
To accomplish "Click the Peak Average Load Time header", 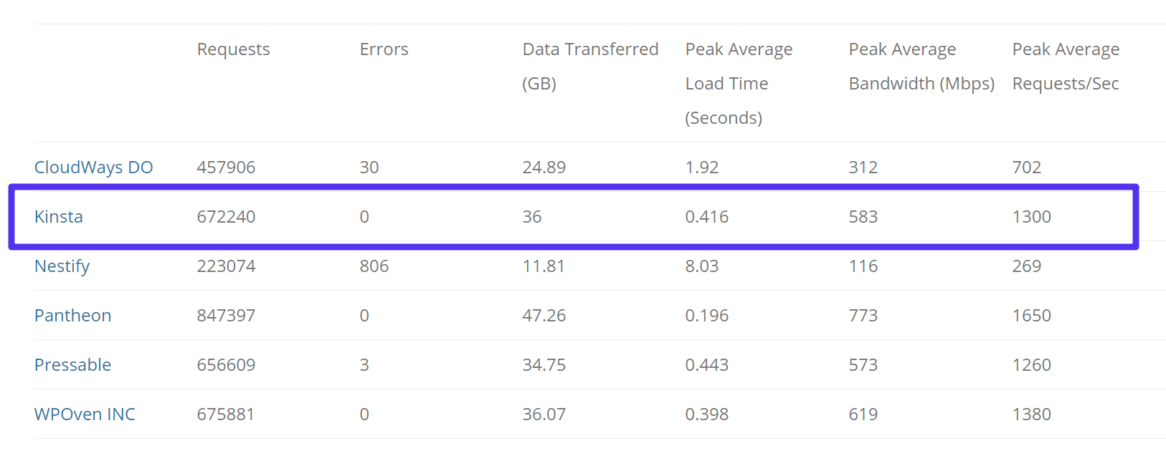I will 739,83.
